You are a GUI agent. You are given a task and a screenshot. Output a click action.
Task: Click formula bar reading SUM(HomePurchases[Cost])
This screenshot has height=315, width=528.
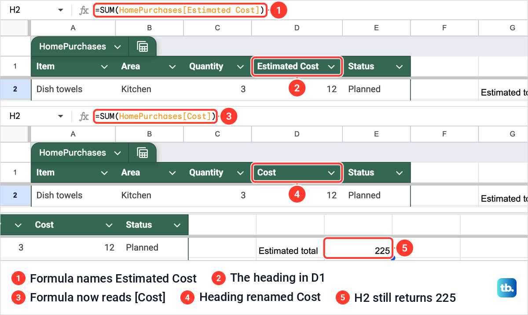coord(155,116)
